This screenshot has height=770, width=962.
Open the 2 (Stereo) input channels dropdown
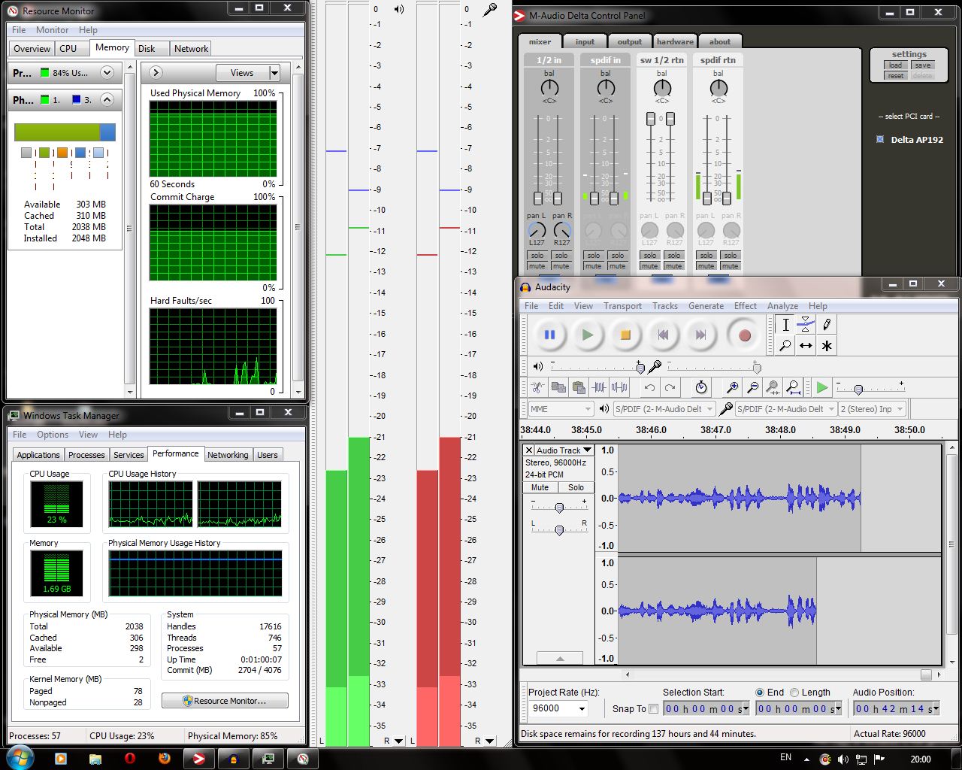point(872,409)
